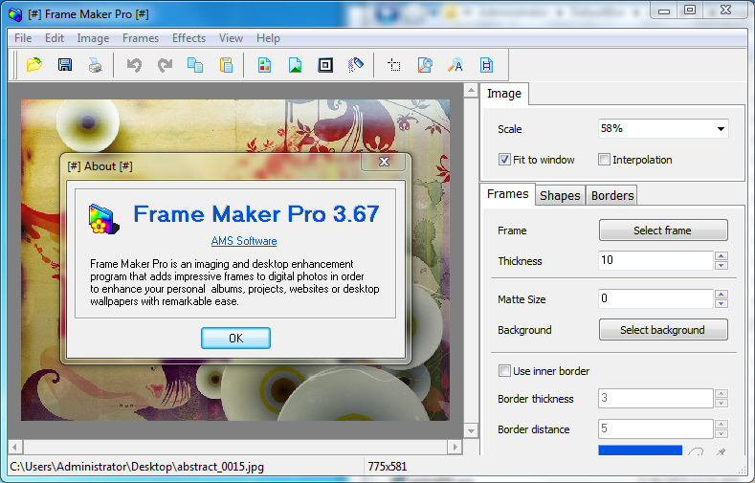Click the 775x581 dimensions in status bar
The image size is (755, 483).
click(x=388, y=467)
